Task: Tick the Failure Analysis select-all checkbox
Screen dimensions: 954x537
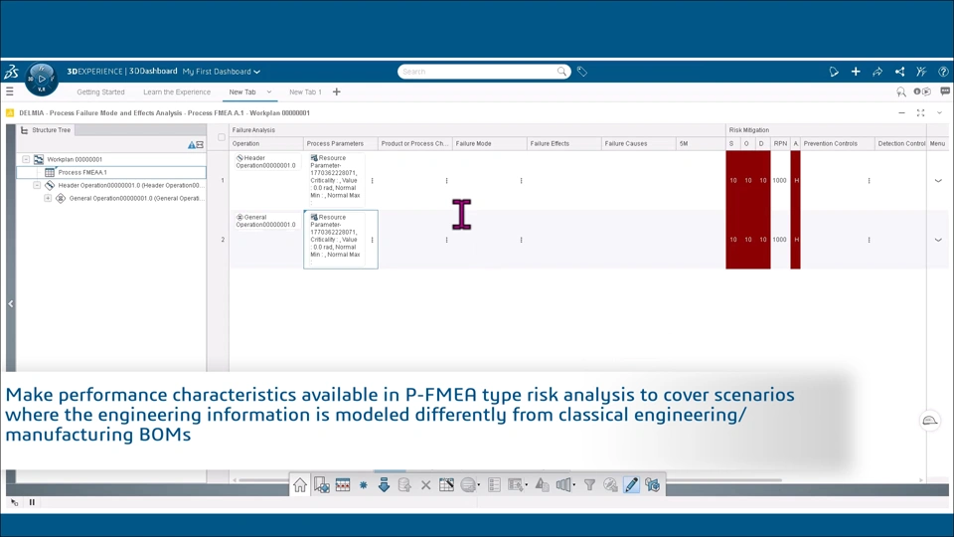Action: 222,137
